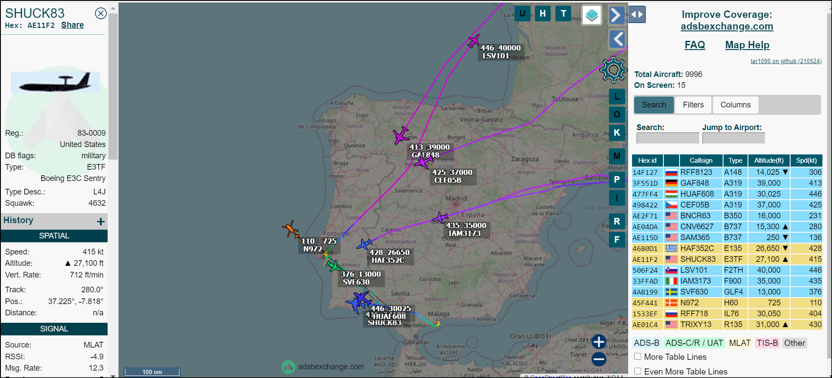Image resolution: width=832 pixels, height=378 pixels.
Task: Toggle sidebar width with double-arrow button
Action: pyautogui.click(x=637, y=14)
